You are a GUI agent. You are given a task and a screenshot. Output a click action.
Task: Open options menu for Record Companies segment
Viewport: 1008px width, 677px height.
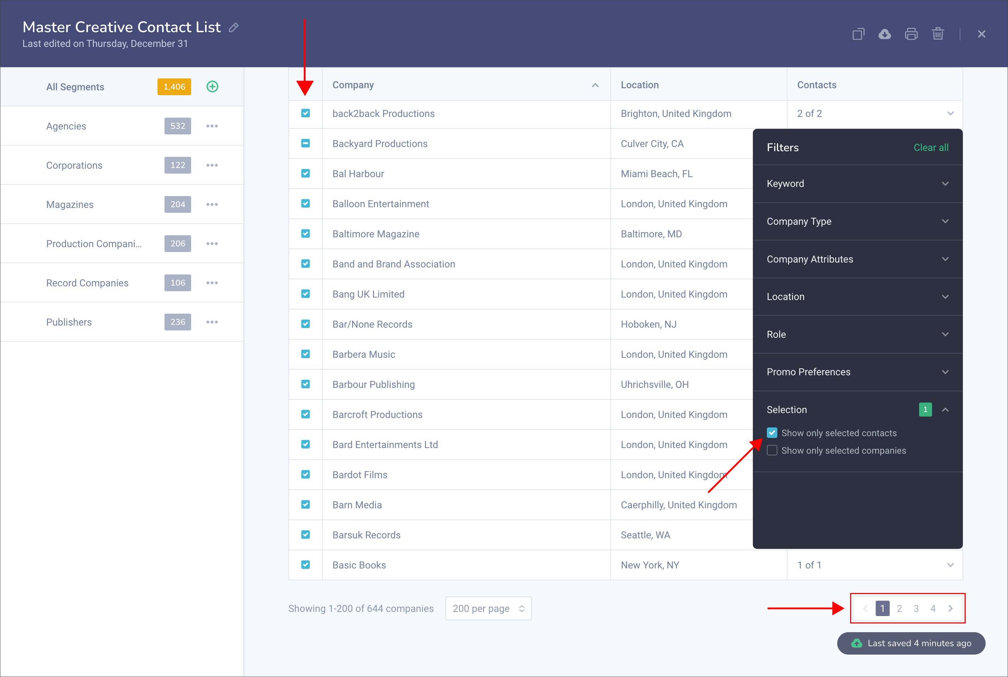tap(212, 283)
